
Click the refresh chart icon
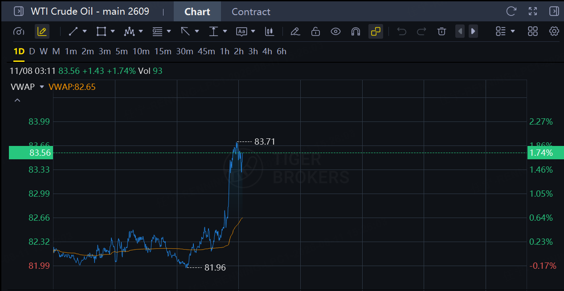click(x=511, y=11)
